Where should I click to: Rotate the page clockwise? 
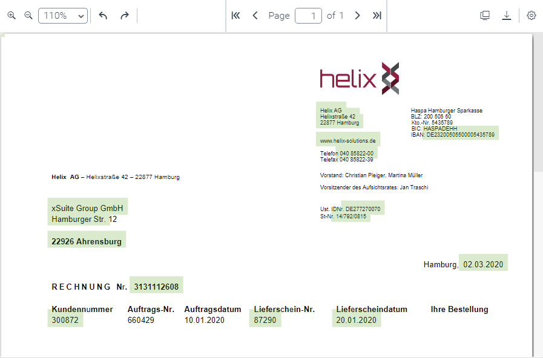point(125,16)
